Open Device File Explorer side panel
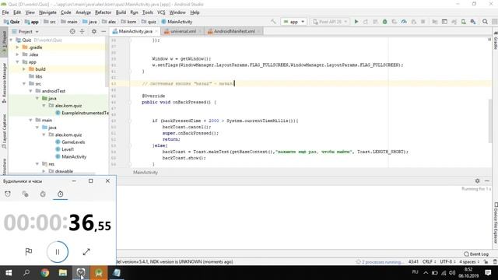Image resolution: width=498 pixels, height=280 pixels. pos(495,222)
